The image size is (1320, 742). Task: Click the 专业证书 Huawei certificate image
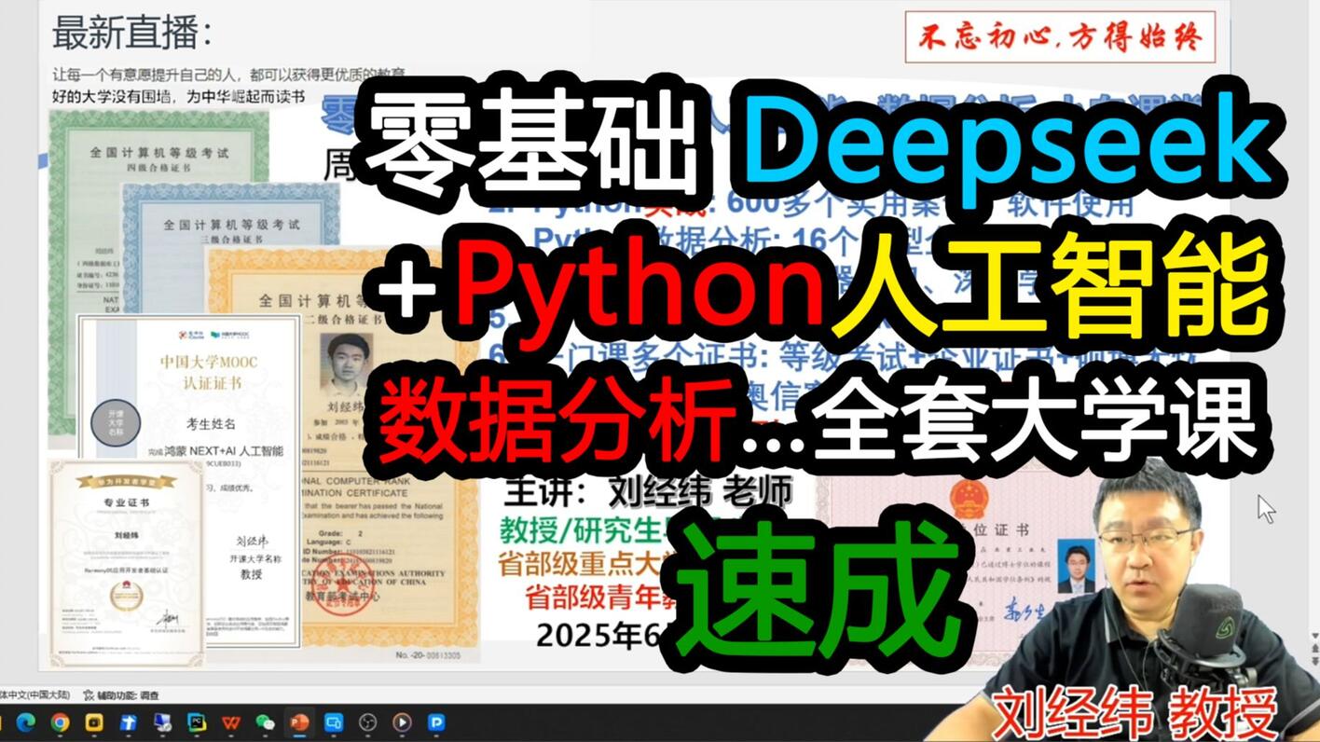coord(126,563)
